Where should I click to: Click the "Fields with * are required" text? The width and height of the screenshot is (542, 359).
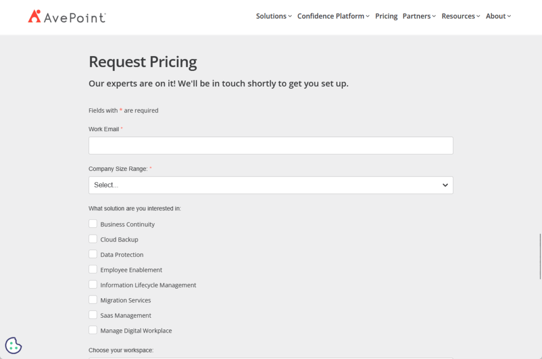(123, 111)
